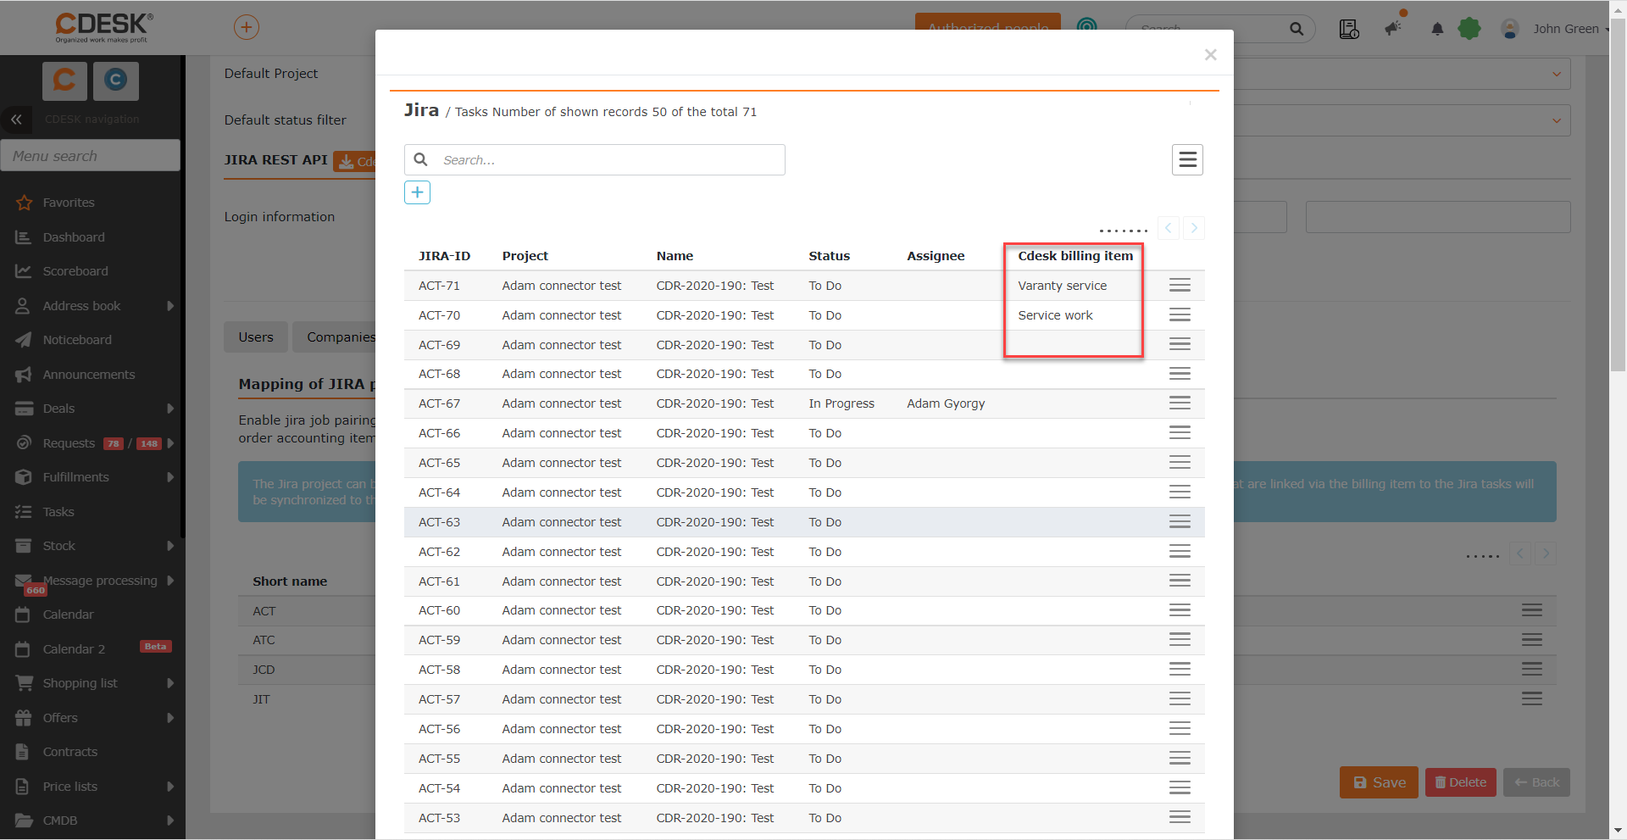The height and width of the screenshot is (840, 1627).
Task: Select the Service work billing item cell
Action: (1055, 315)
